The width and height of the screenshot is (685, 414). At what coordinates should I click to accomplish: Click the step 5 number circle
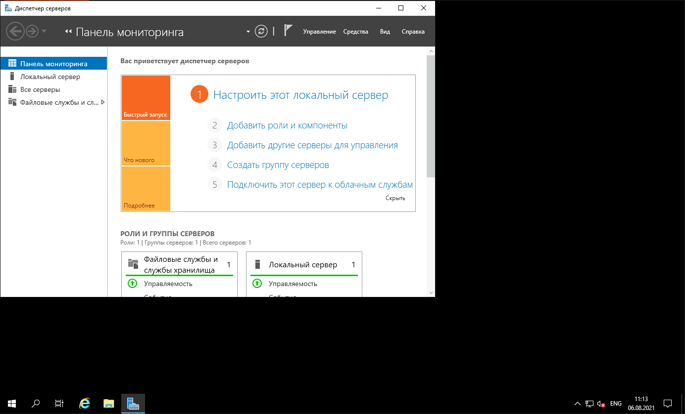tap(215, 185)
